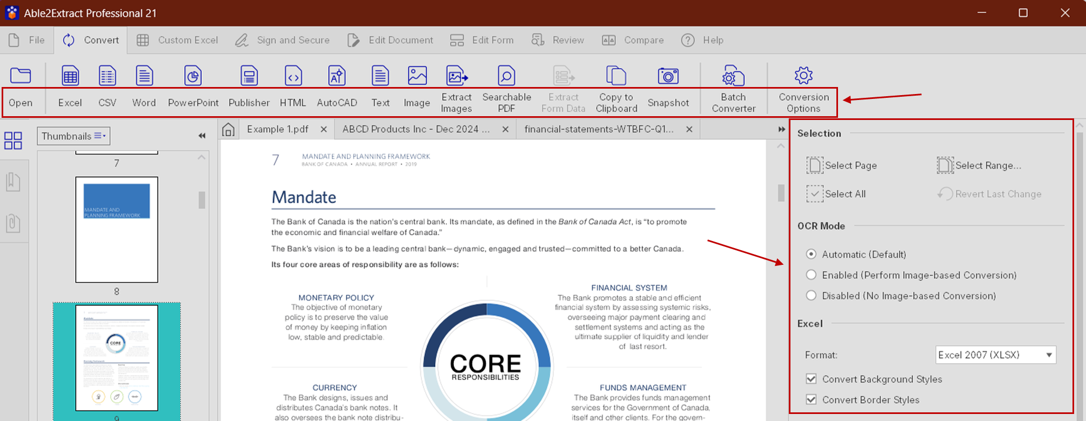
Task: Open the ABCD Products Inc document tab
Action: click(x=416, y=129)
